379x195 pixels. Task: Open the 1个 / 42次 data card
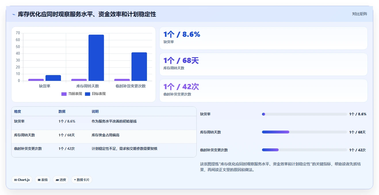[263, 91]
